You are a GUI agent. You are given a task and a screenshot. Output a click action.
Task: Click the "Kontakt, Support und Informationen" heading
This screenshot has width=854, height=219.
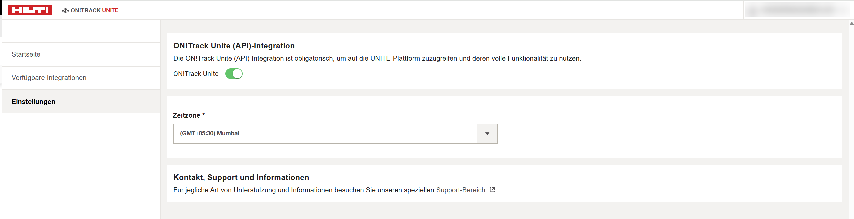241,177
